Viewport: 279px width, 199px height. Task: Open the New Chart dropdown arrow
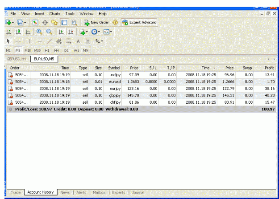point(13,23)
